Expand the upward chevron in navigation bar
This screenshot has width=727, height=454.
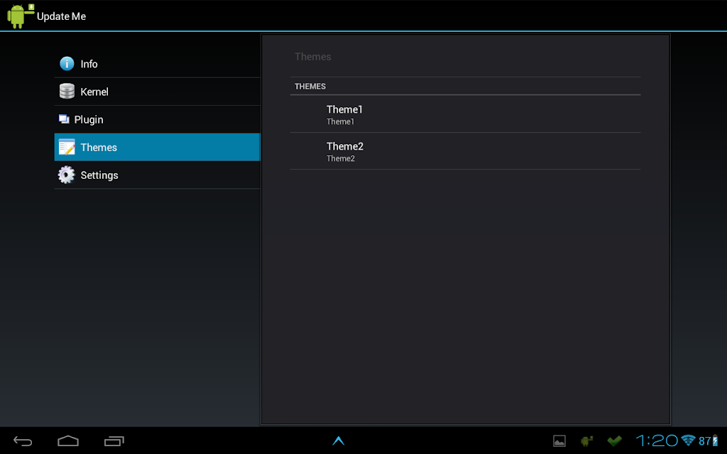pos(339,441)
